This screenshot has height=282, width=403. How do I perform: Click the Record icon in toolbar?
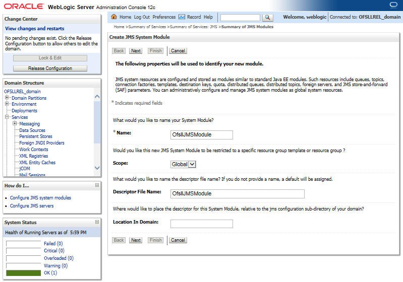pyautogui.click(x=182, y=17)
